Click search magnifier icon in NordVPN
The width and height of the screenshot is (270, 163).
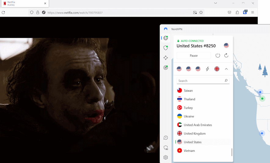pos(226,80)
